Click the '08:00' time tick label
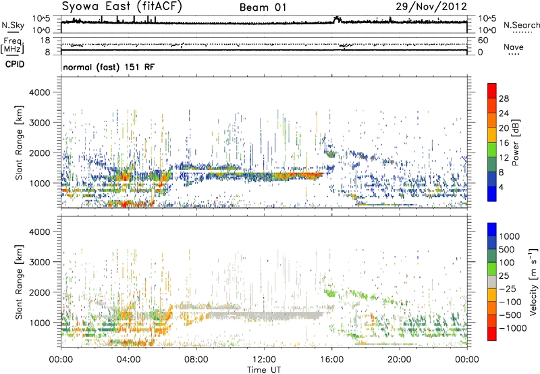The image size is (540, 374). [x=196, y=360]
